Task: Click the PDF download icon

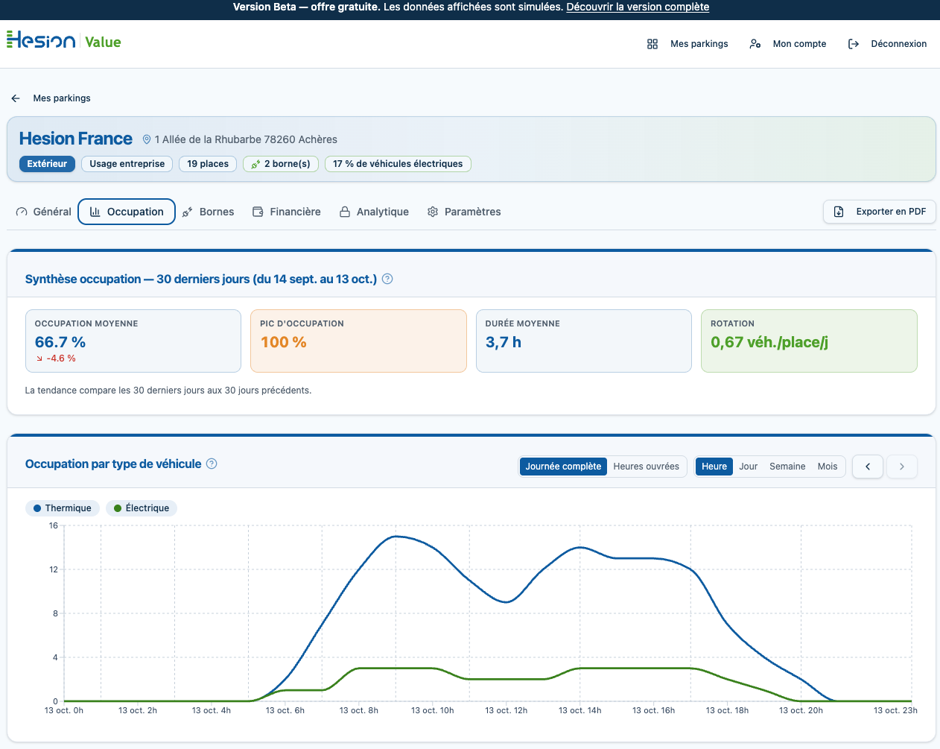Action: click(x=839, y=212)
